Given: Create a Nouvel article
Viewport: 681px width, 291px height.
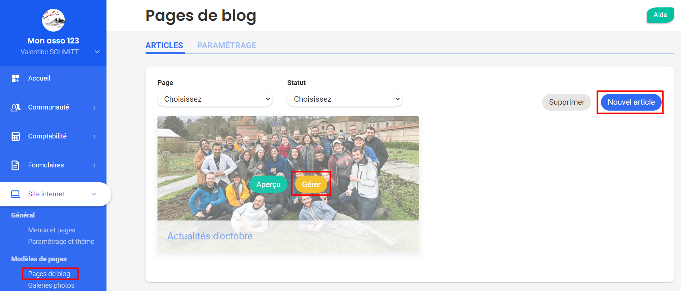Looking at the screenshot, I should (x=631, y=102).
